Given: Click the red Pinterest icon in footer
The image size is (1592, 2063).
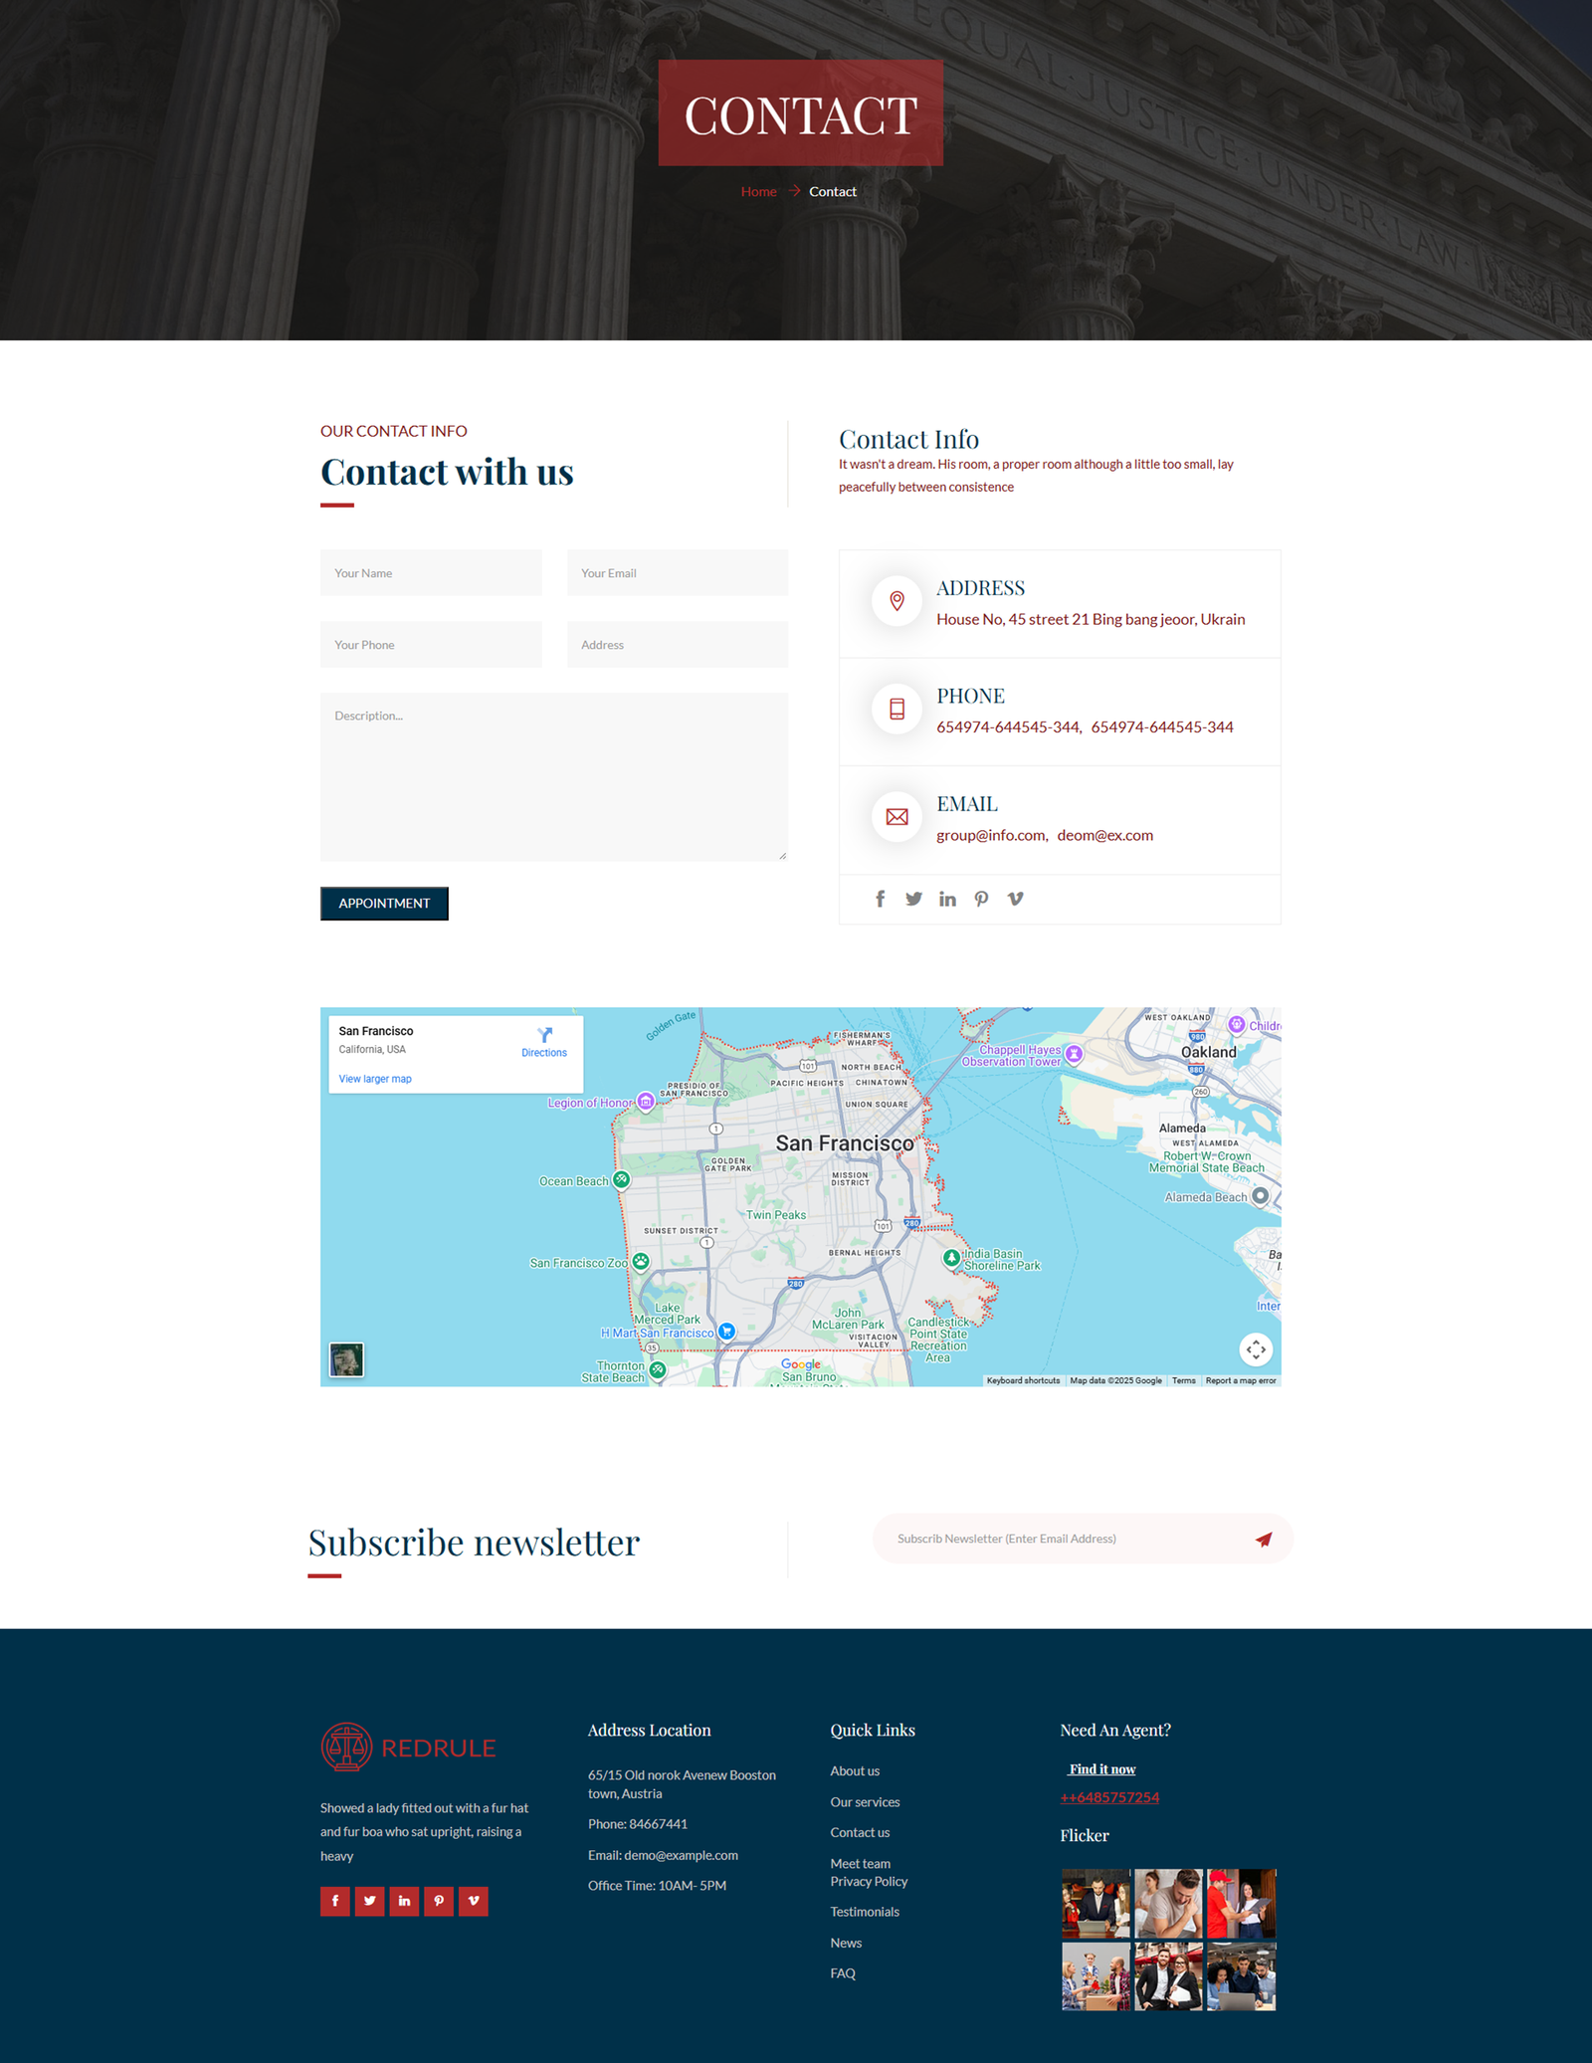Looking at the screenshot, I should click(439, 1901).
